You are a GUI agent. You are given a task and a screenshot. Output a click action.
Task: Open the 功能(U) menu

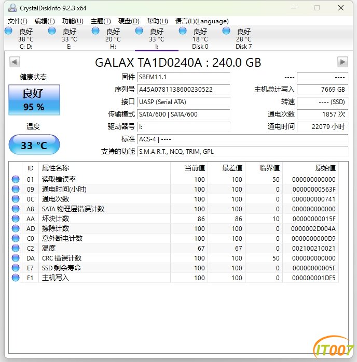click(73, 21)
